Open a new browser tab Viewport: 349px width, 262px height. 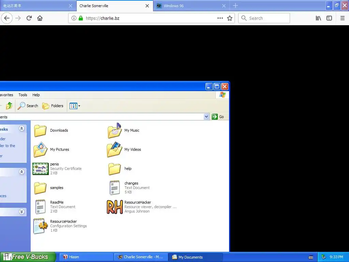[236, 6]
